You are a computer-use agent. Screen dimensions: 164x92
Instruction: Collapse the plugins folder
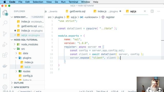tap(16, 58)
